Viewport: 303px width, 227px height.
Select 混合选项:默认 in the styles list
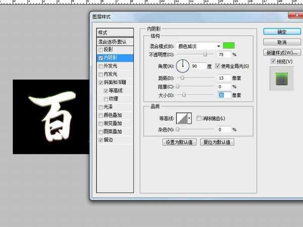[x=115, y=42]
